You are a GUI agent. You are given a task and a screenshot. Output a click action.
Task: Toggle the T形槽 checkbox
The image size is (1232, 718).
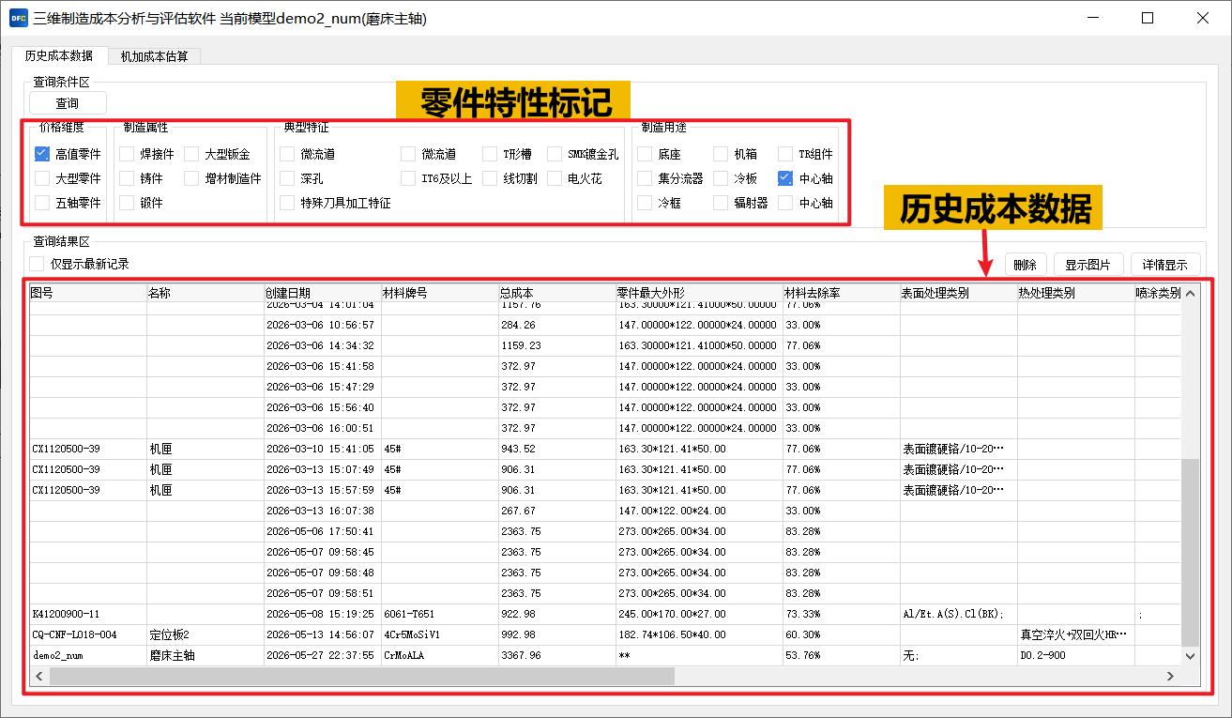(x=491, y=154)
